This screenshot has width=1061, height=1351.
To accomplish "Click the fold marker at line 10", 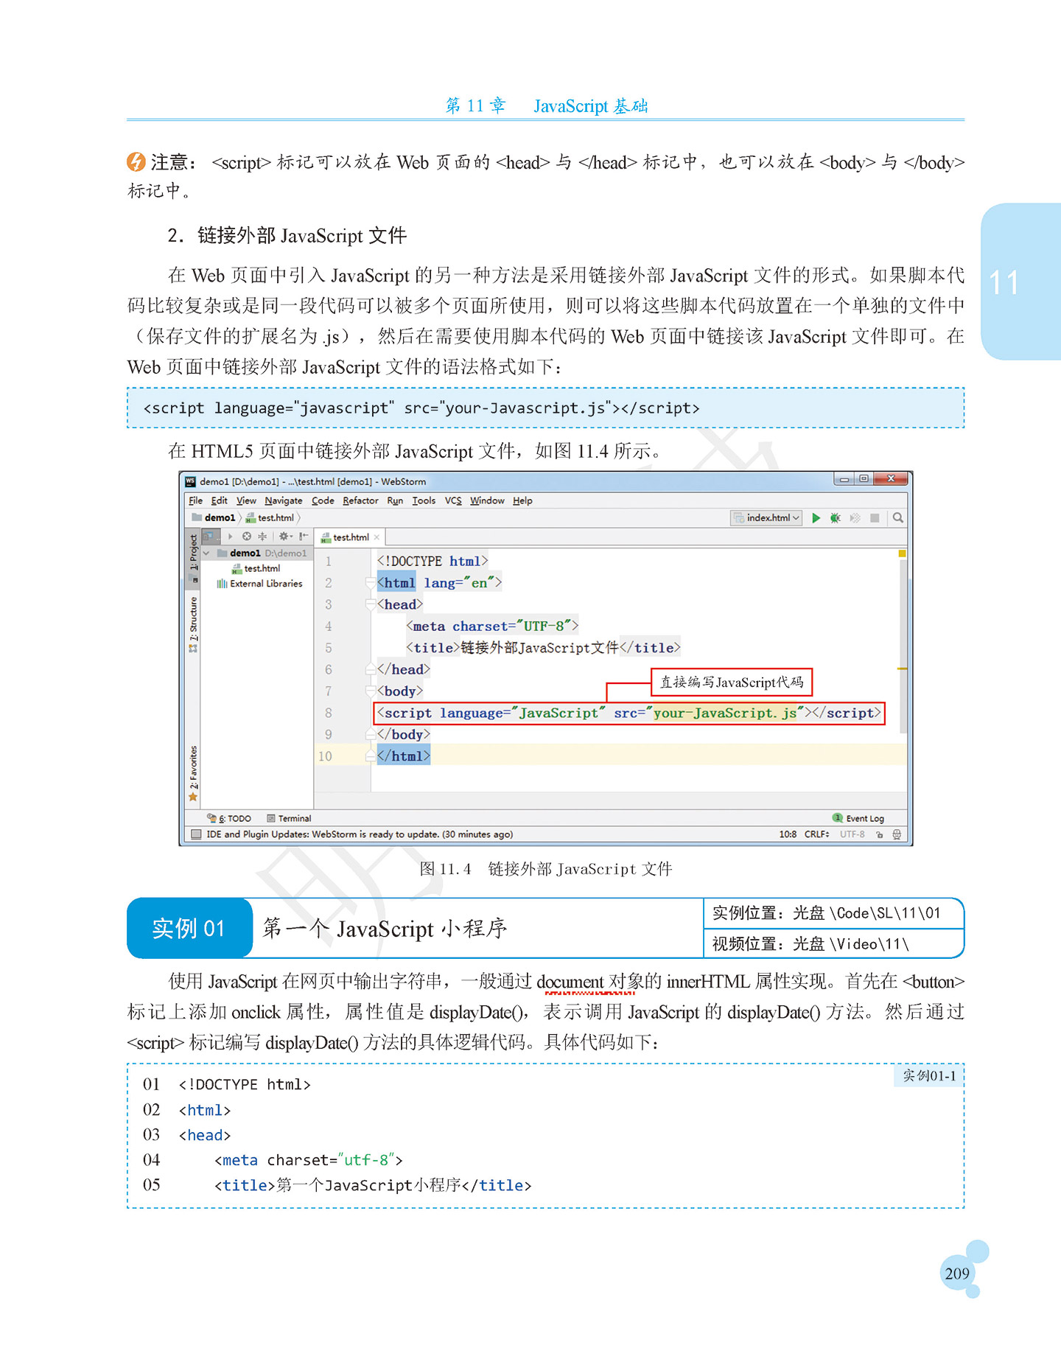I will pyautogui.click(x=371, y=756).
